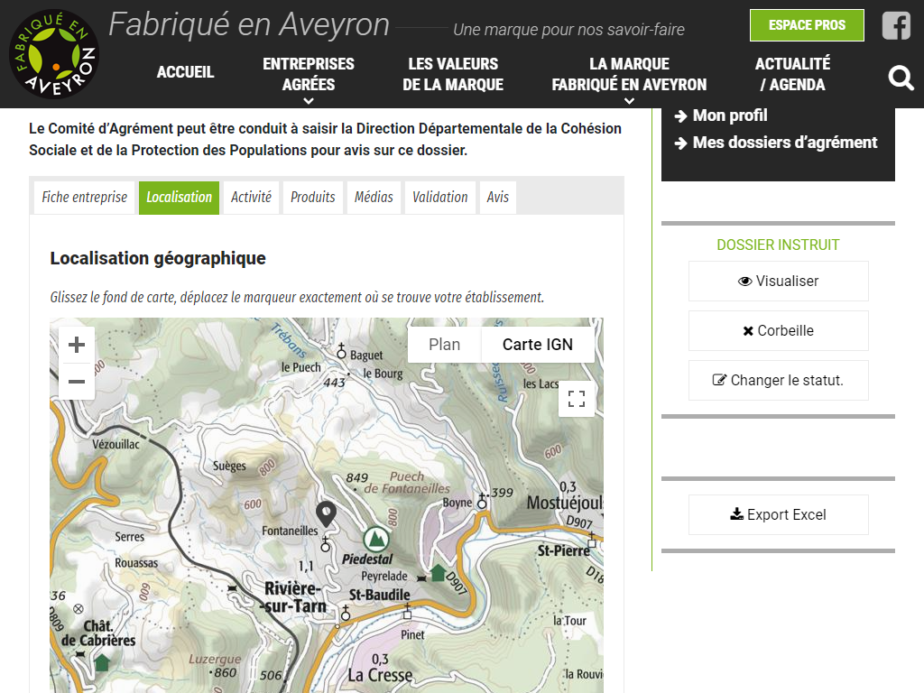This screenshot has height=693, width=924.
Task: Move dossier to Corbeille
Action: click(x=779, y=330)
